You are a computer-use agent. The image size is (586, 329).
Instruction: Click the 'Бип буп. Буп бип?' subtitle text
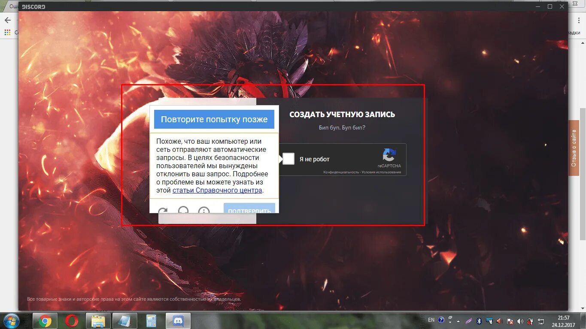tap(342, 128)
